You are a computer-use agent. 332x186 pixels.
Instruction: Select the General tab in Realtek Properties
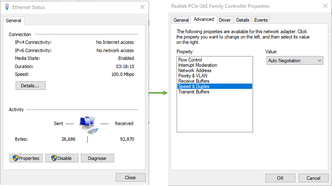click(181, 20)
